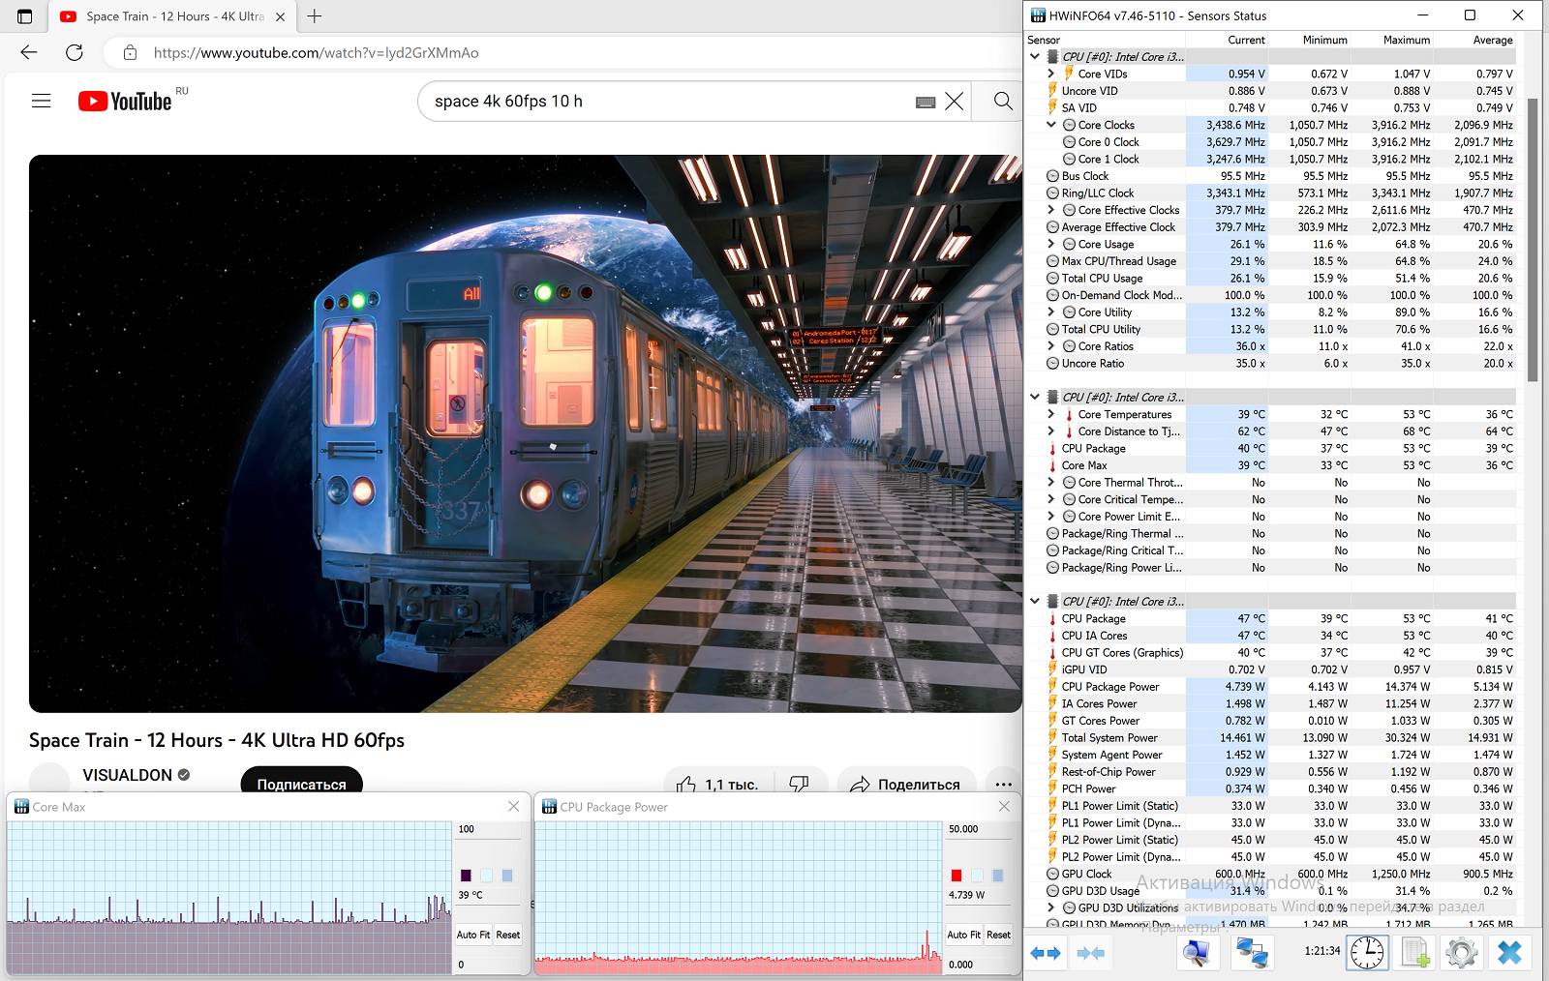Expand the Core Effective Clocks row
The image size is (1549, 981).
(x=1050, y=210)
